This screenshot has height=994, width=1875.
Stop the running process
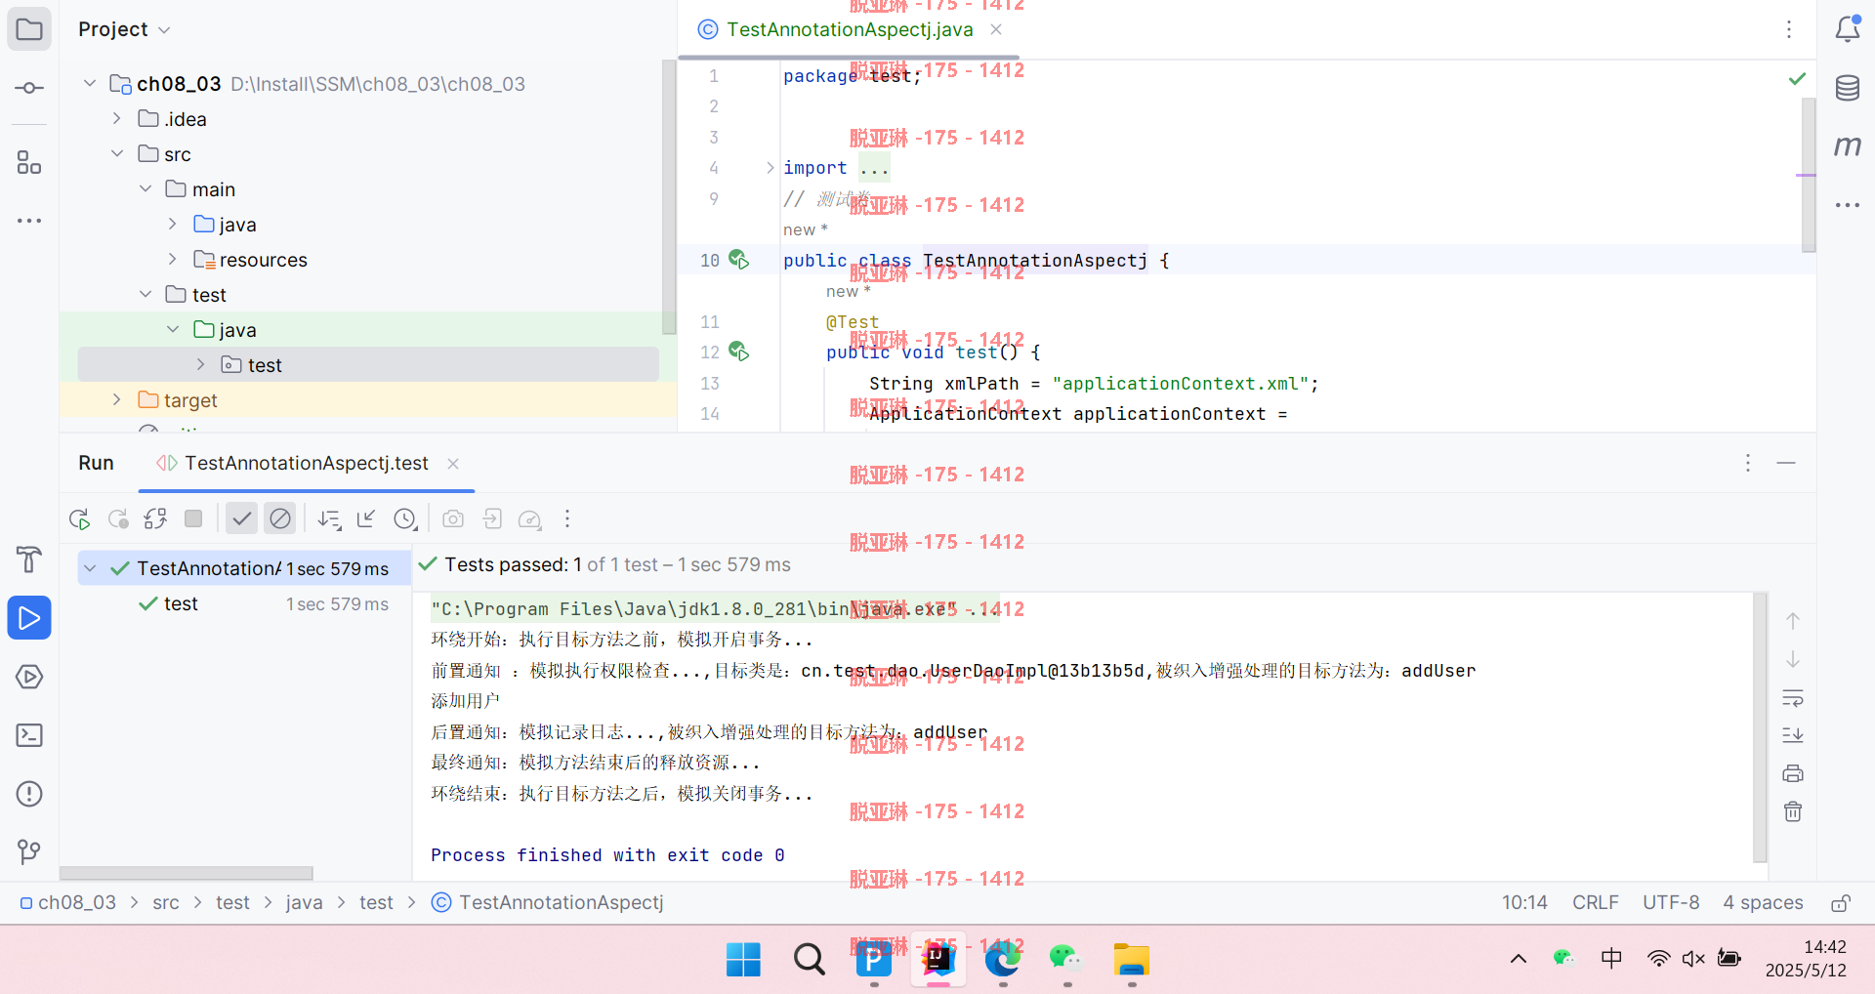[x=193, y=519]
